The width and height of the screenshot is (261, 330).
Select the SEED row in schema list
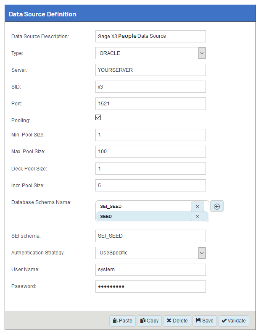(143, 217)
